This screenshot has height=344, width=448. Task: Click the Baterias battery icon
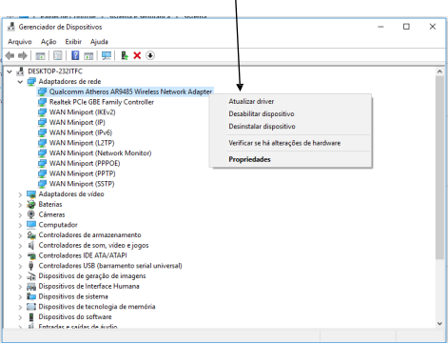coord(31,204)
